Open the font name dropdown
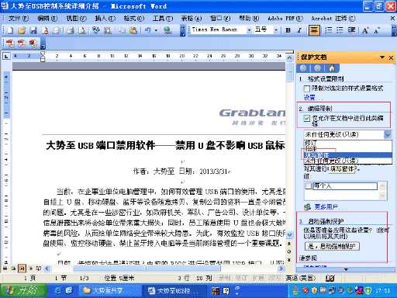Image resolution: width=397 pixels, height=298 pixels. (x=249, y=30)
